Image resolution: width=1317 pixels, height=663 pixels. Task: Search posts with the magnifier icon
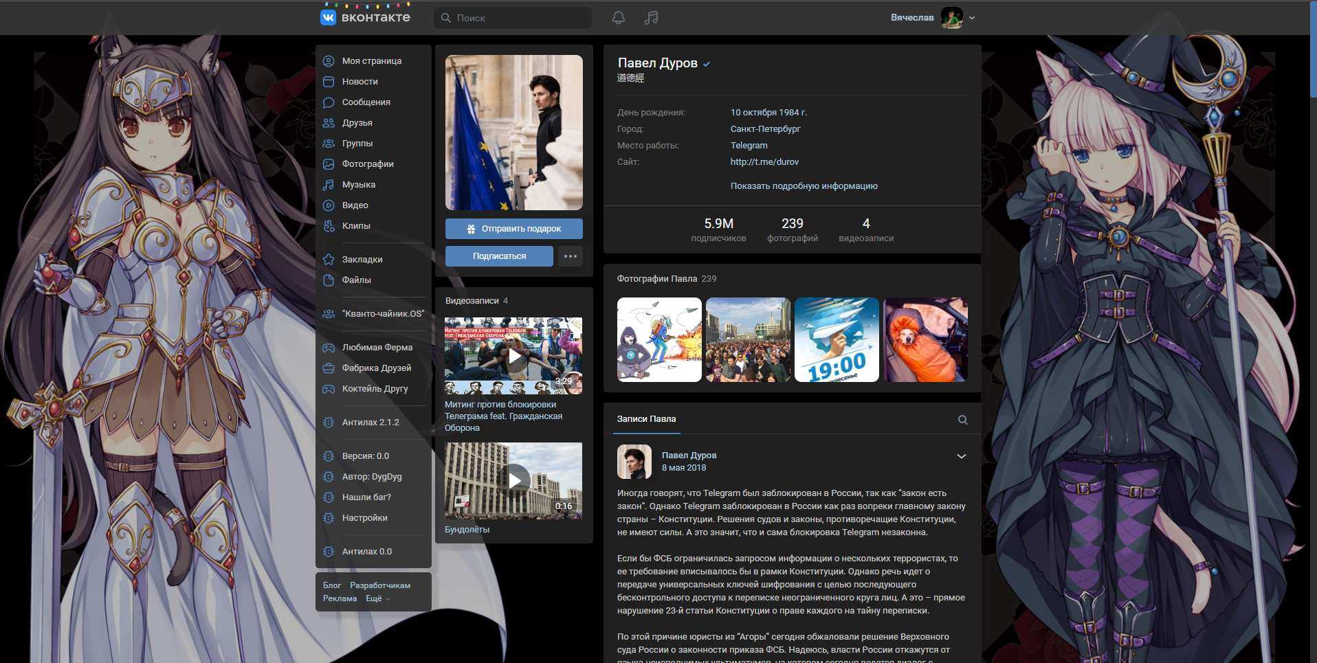[963, 420]
